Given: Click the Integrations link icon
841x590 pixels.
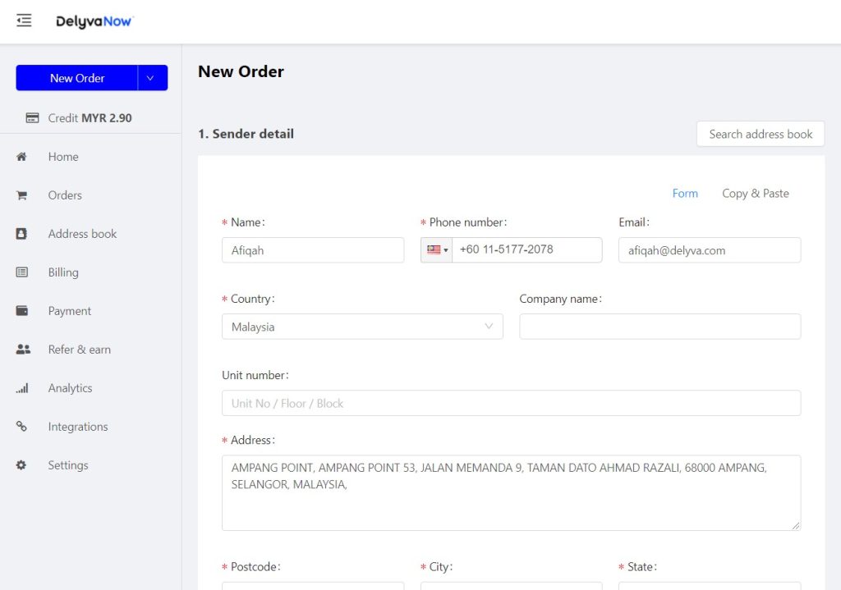Looking at the screenshot, I should coord(22,427).
